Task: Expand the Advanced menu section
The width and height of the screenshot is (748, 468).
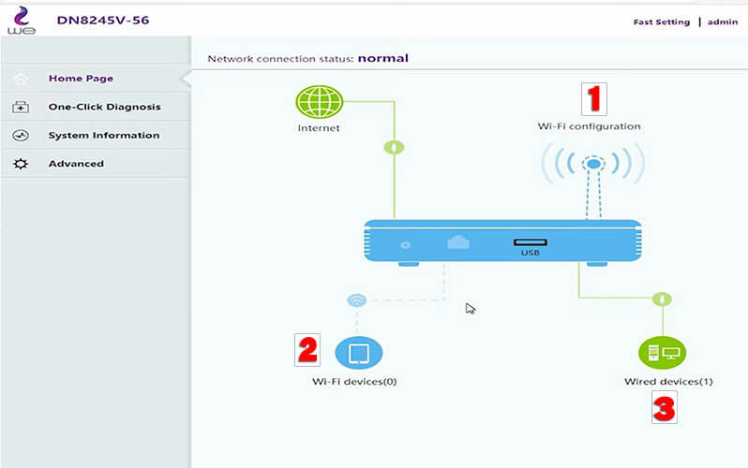Action: tap(76, 164)
